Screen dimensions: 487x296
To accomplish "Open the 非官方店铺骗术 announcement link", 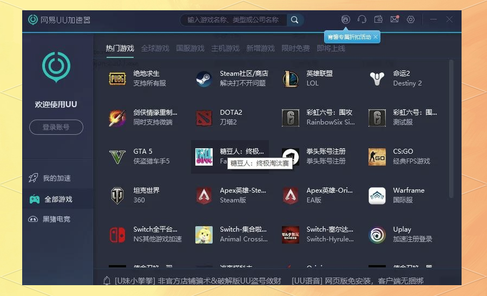I will tap(198, 281).
